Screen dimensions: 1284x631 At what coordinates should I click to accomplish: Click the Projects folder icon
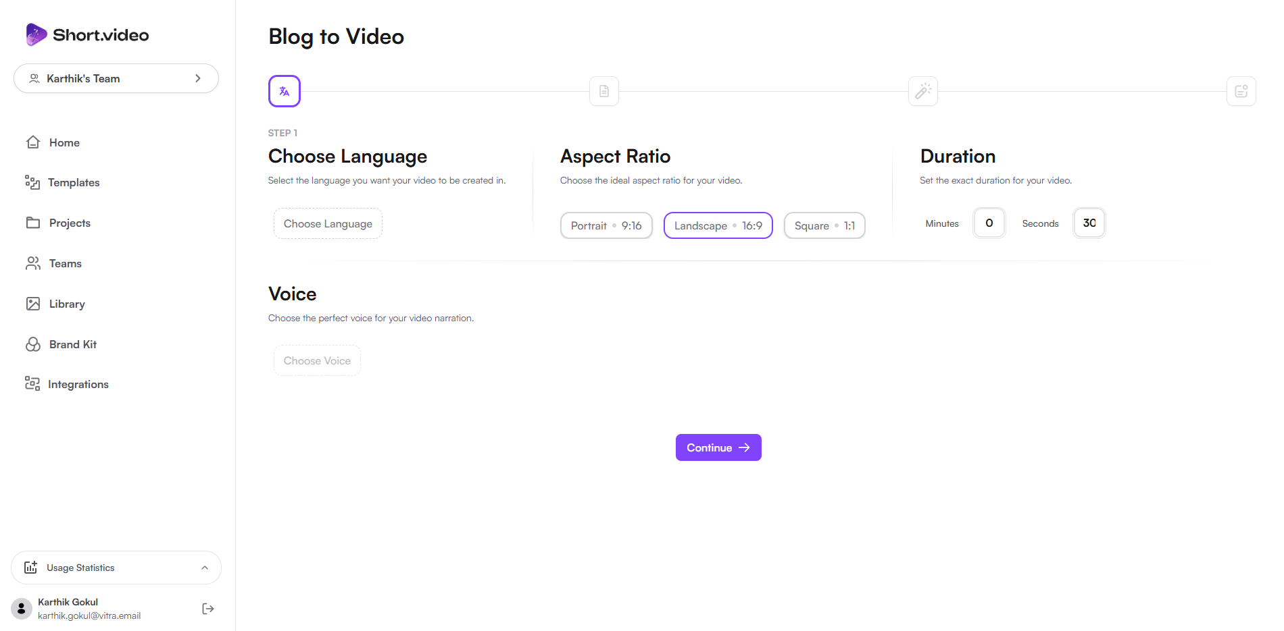tap(33, 223)
